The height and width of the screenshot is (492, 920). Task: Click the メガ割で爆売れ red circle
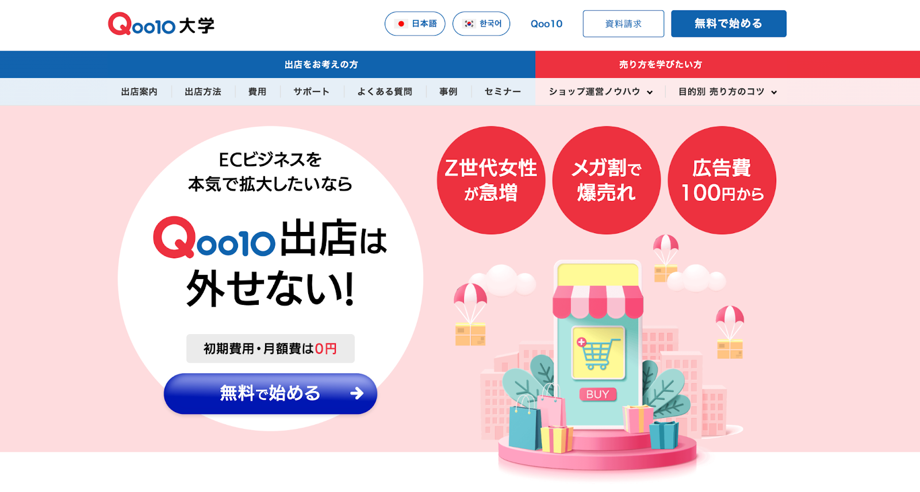(x=607, y=180)
